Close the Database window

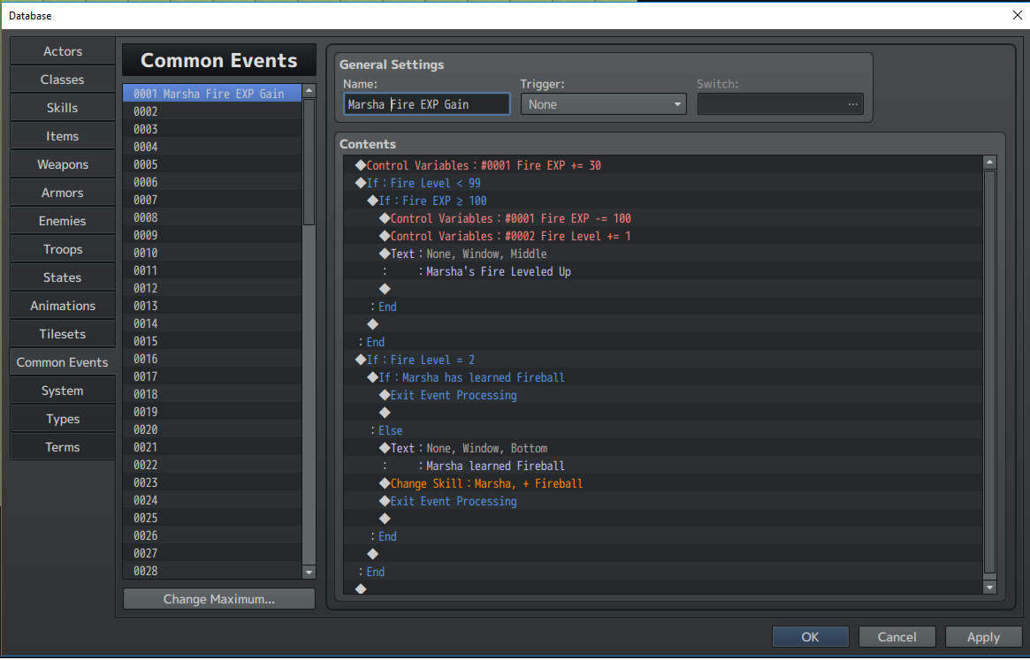[1017, 15]
